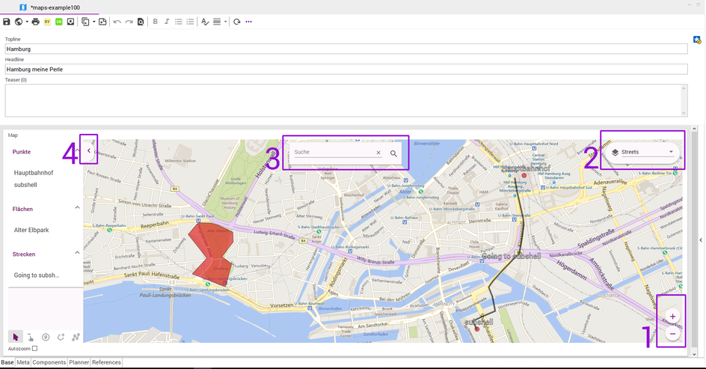Click the globe publish icon

click(x=19, y=22)
